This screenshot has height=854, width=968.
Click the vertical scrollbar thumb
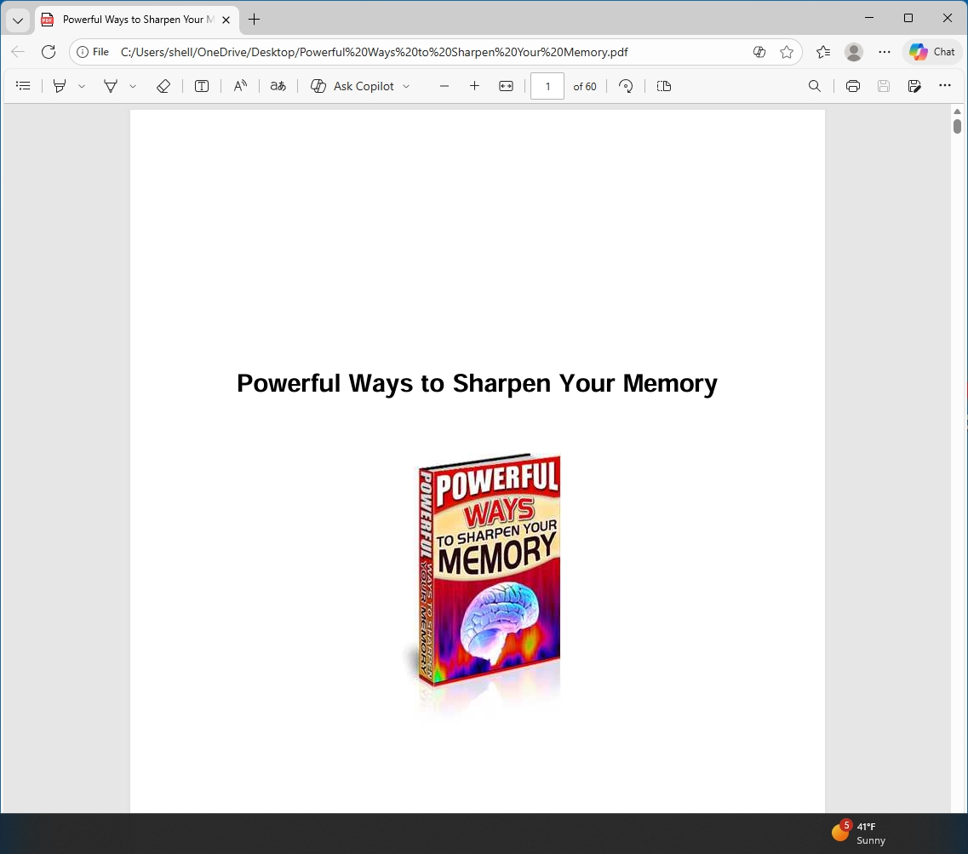tap(957, 126)
